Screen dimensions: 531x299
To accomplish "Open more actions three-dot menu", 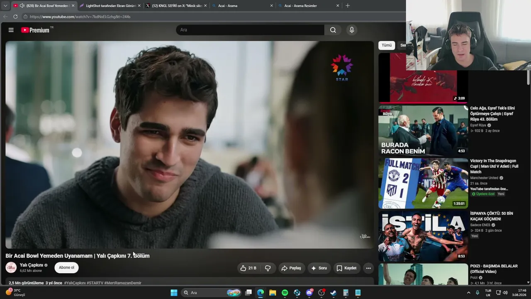I will pos(368,268).
